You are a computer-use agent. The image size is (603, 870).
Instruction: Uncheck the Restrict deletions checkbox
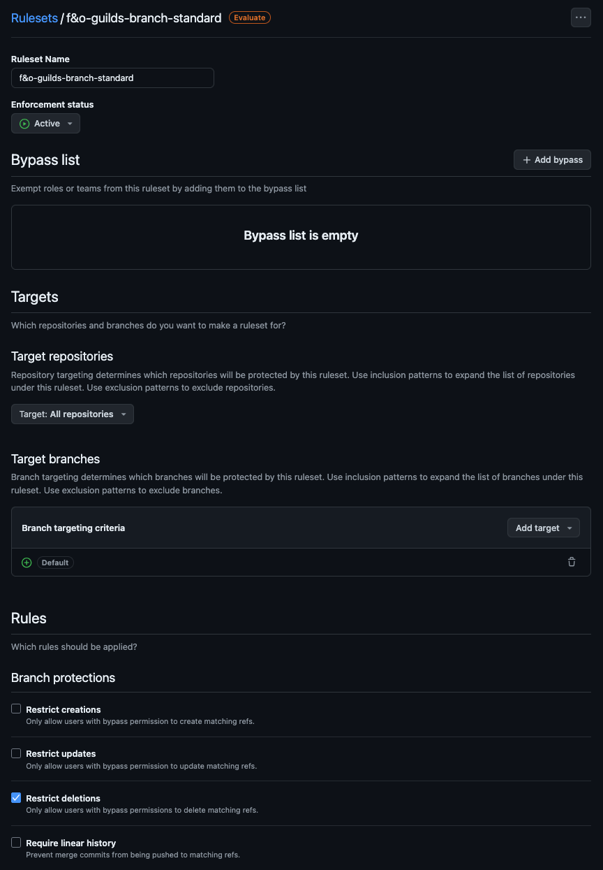tap(15, 797)
